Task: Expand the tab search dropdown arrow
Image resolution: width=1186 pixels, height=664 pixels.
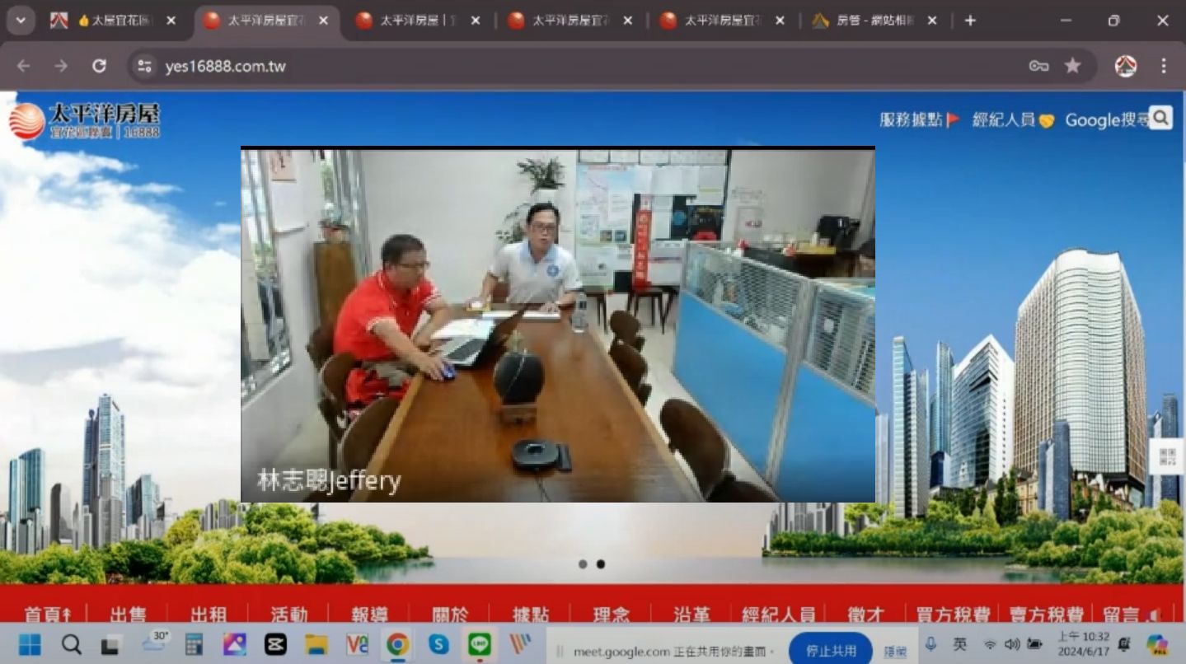Action: pos(21,21)
